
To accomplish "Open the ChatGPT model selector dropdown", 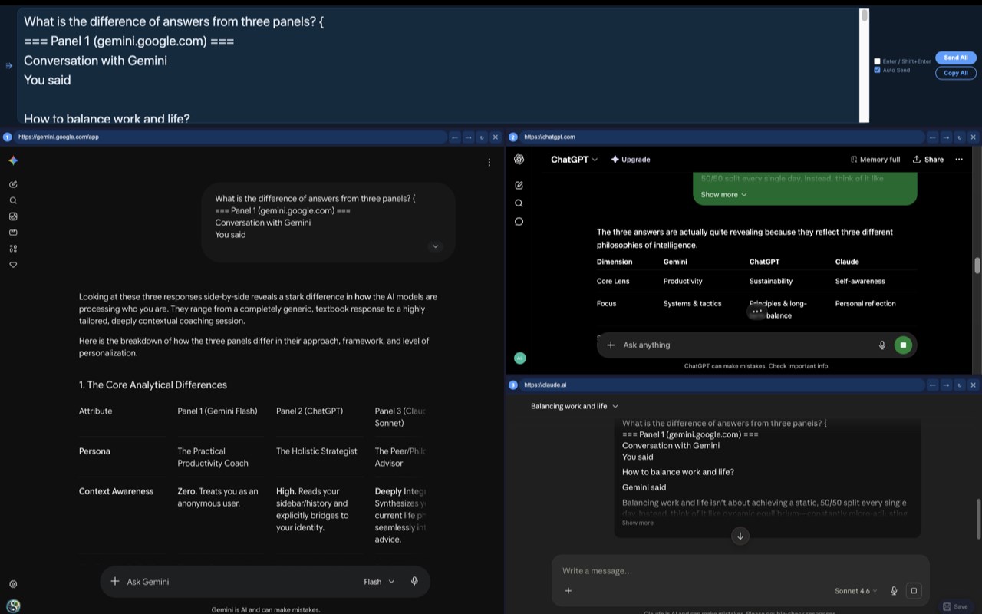I will point(574,160).
